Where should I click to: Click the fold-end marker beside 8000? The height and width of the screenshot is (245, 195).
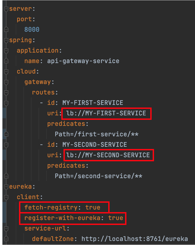coord(6,29)
